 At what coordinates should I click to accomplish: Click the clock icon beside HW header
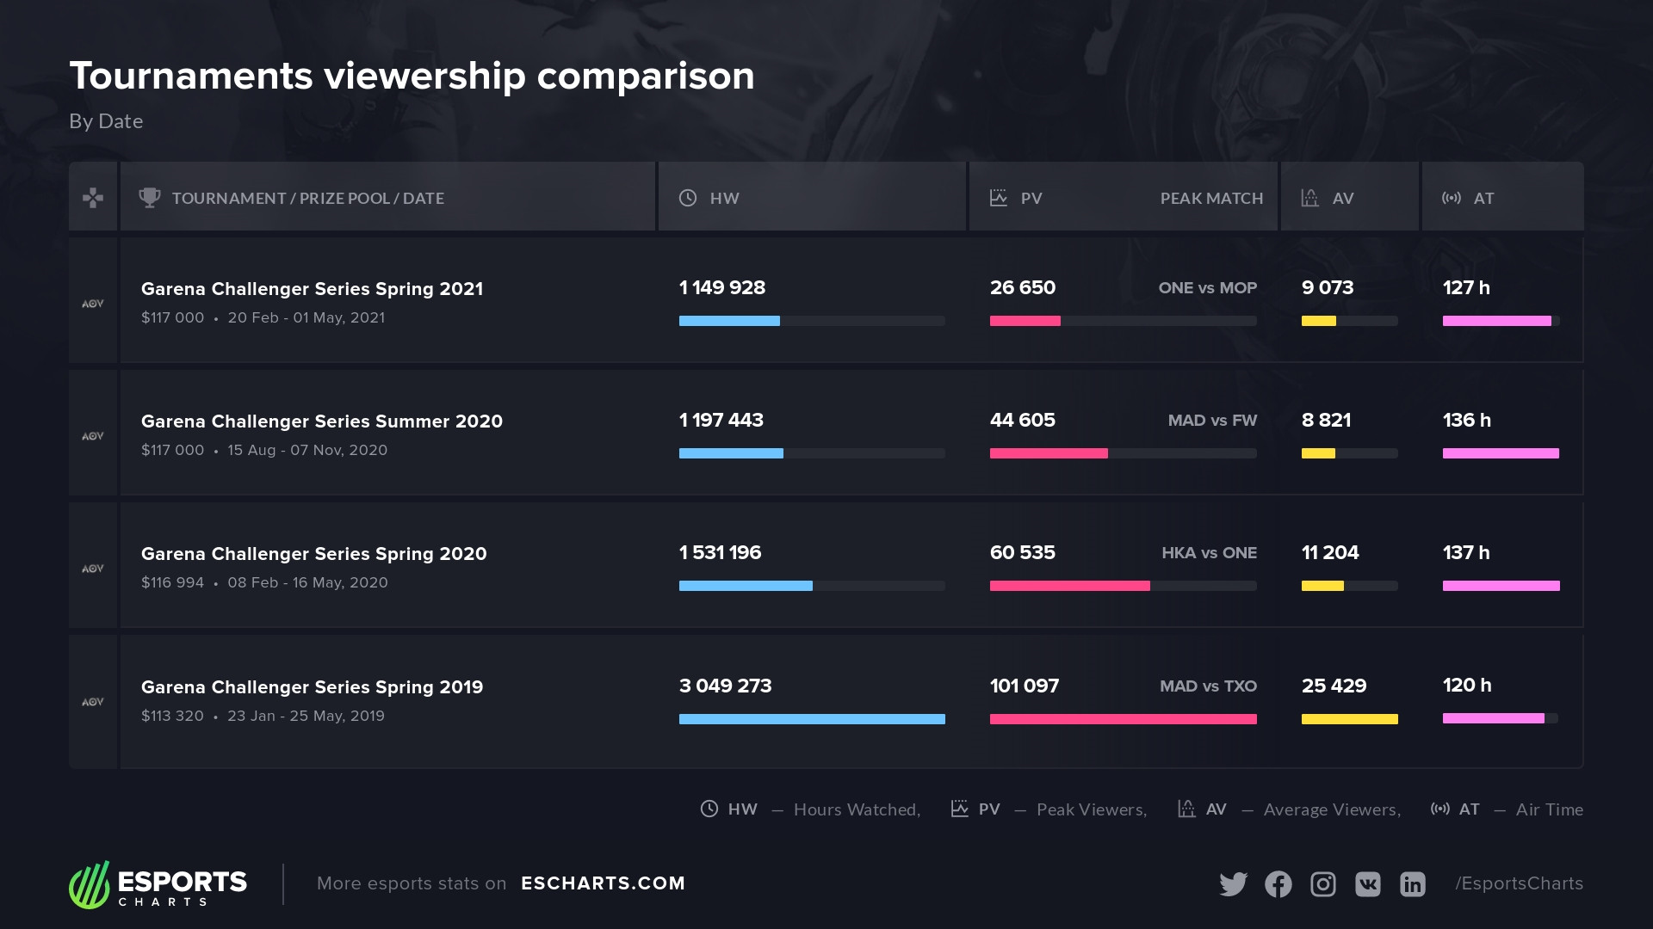click(688, 198)
